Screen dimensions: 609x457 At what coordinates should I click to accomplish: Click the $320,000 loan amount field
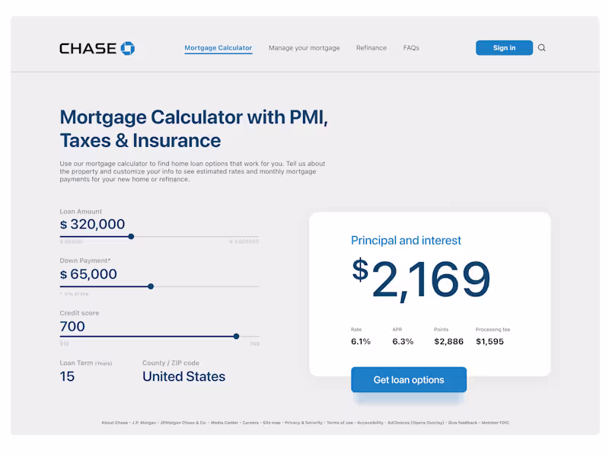point(92,224)
